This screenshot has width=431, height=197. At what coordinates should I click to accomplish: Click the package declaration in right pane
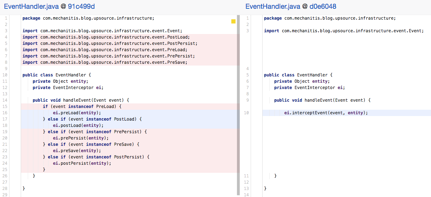(330, 18)
